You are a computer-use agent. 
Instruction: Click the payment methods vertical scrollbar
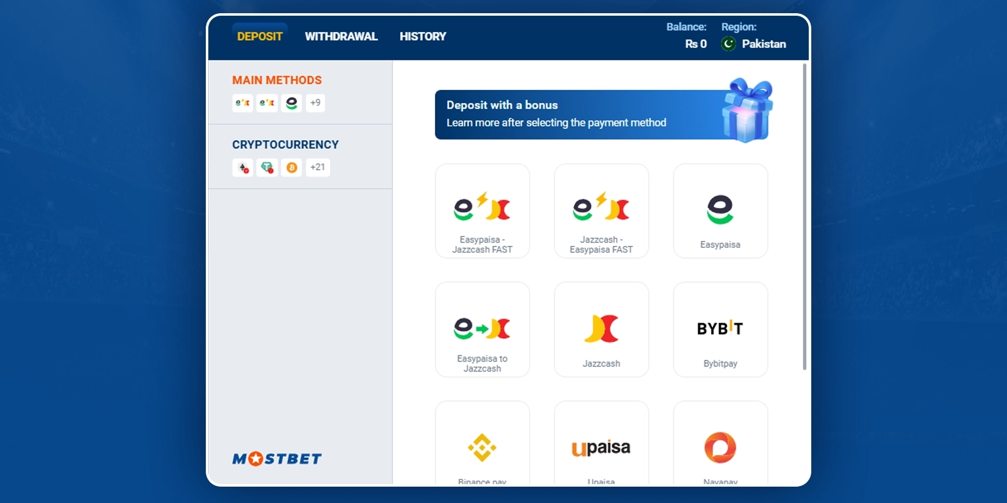point(804,216)
